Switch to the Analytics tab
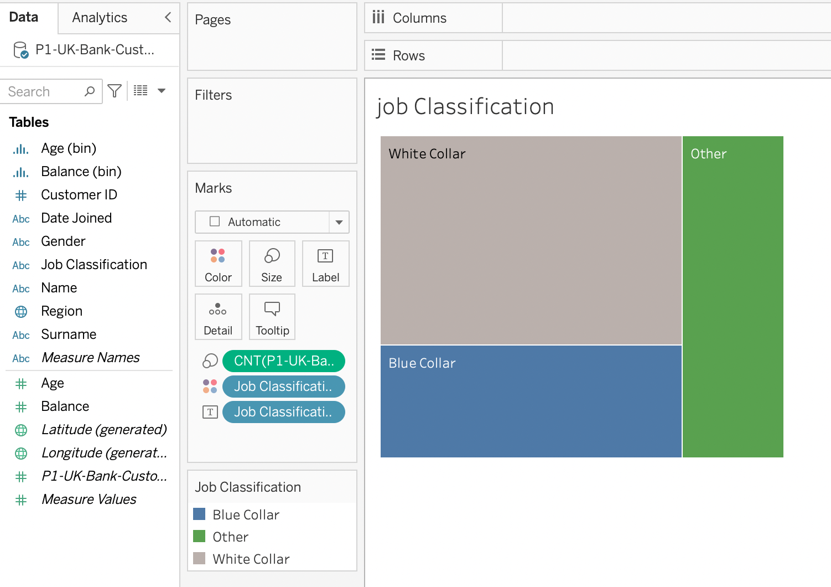Image resolution: width=831 pixels, height=587 pixels. (100, 18)
